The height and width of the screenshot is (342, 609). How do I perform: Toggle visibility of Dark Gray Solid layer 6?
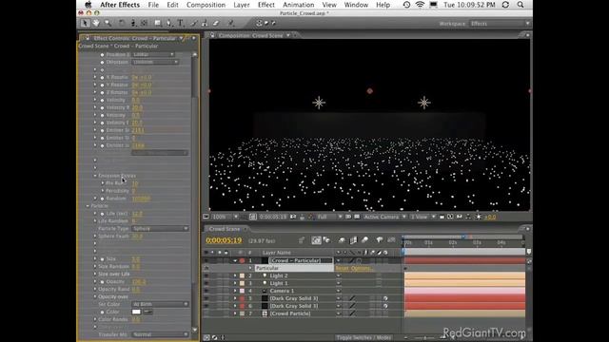206,306
